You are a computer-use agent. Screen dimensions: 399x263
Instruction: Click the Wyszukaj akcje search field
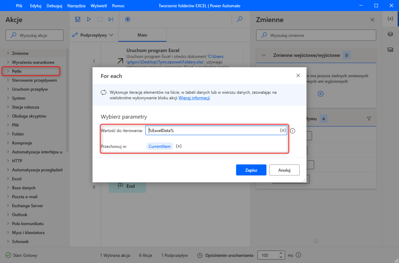coord(34,35)
